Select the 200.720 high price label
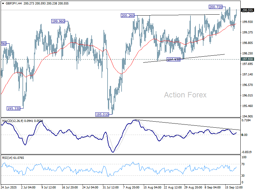Image resolution: width=255 pixels, height=191 pixels. click(x=215, y=7)
